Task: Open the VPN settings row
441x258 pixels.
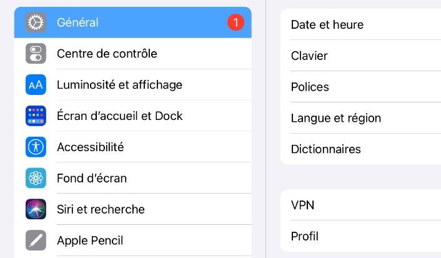Action: pyautogui.click(x=361, y=205)
